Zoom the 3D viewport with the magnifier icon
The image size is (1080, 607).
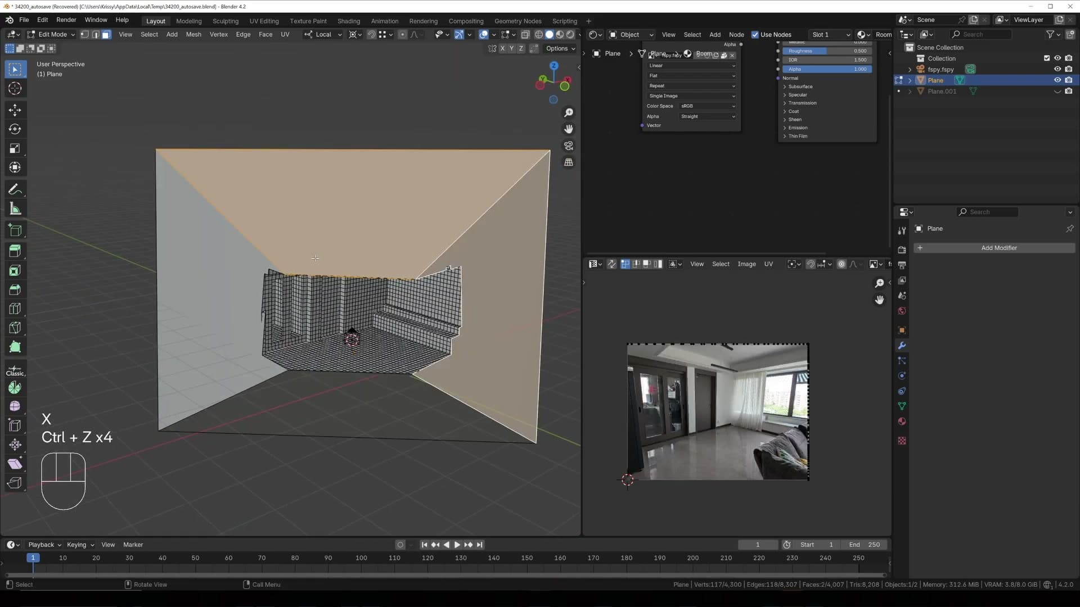pyautogui.click(x=569, y=113)
